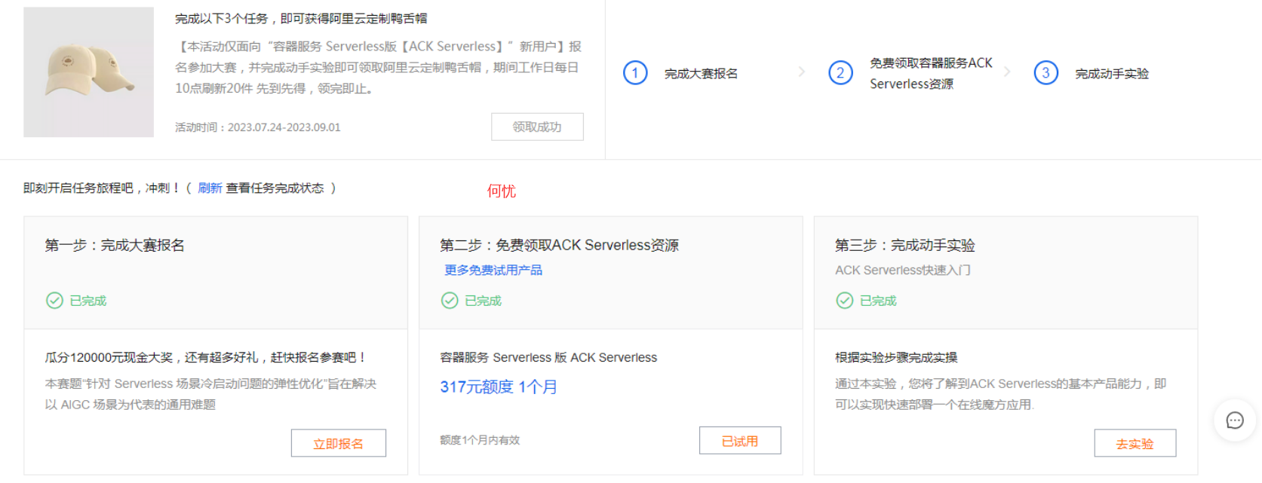Image resolution: width=1262 pixels, height=483 pixels.
Task: Click 刷新 link to refresh task status
Action: tap(210, 188)
